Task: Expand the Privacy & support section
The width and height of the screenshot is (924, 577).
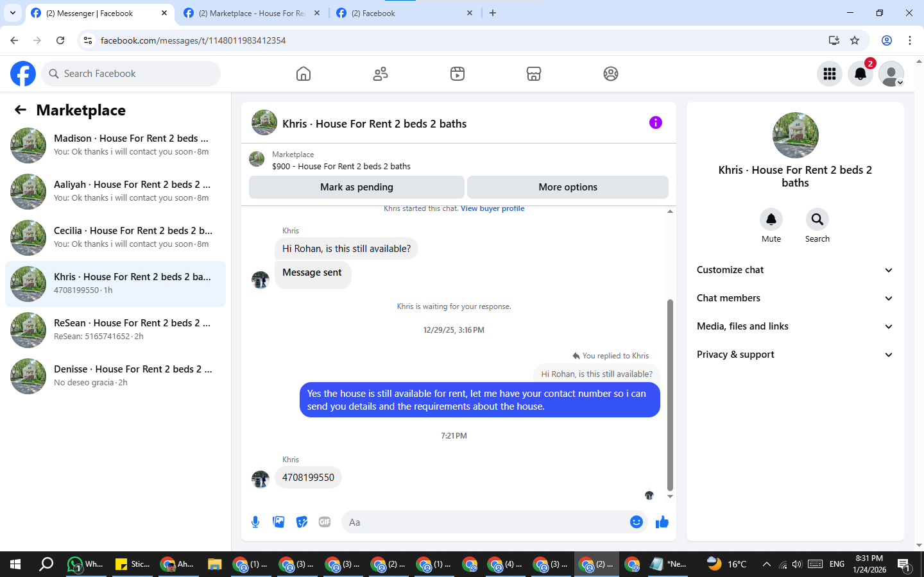Action: tap(795, 355)
